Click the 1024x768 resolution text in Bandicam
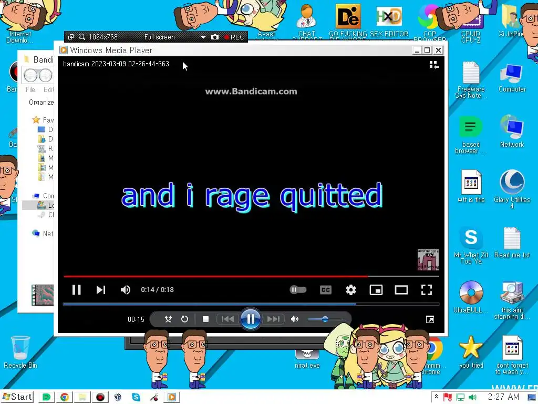Image resolution: width=538 pixels, height=404 pixels. coord(103,37)
